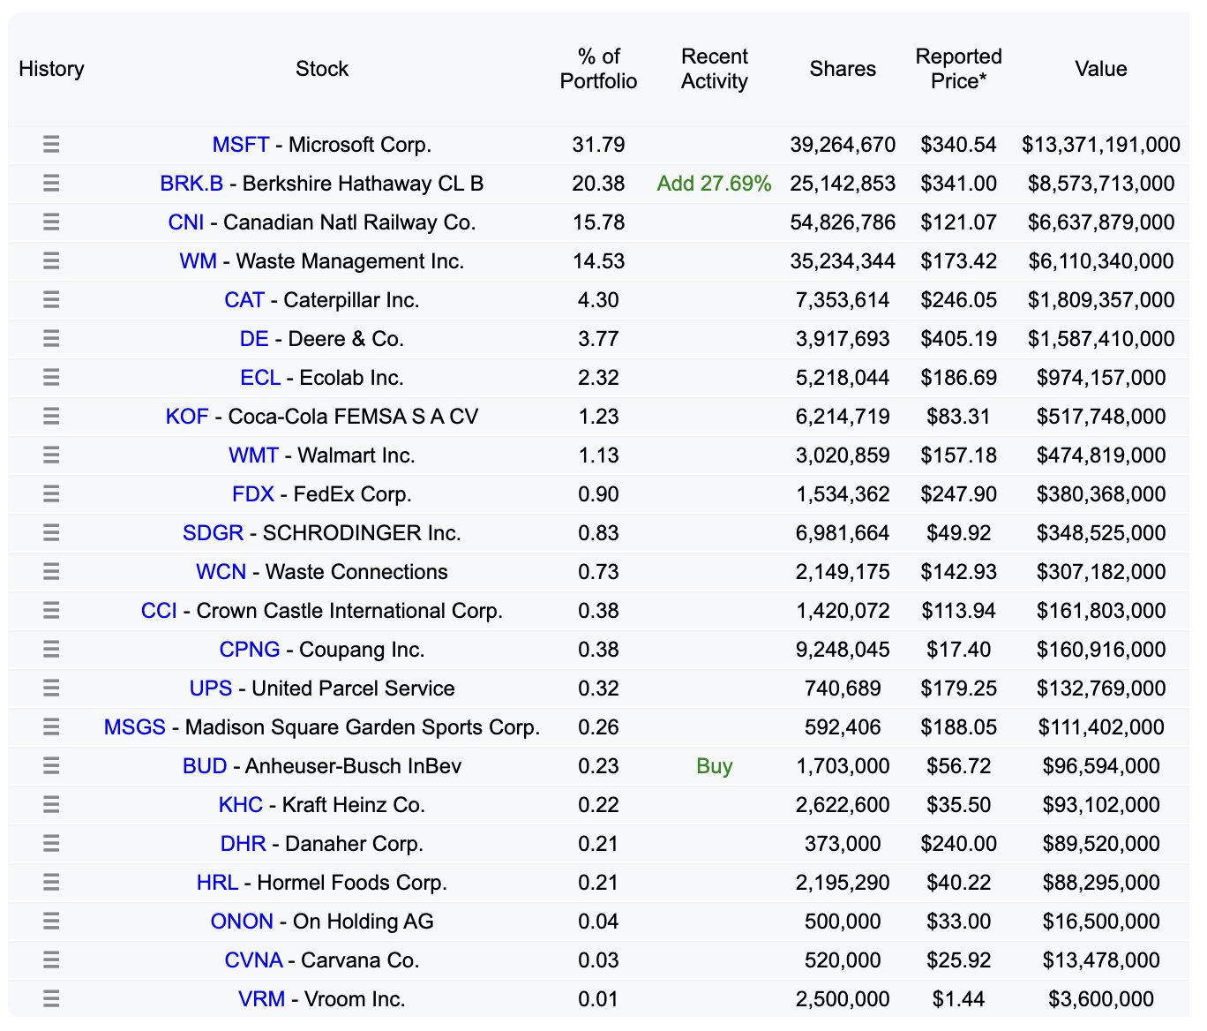Open the CVNA Carvana link
Viewport: 1207px width, 1031px height.
coord(253,960)
